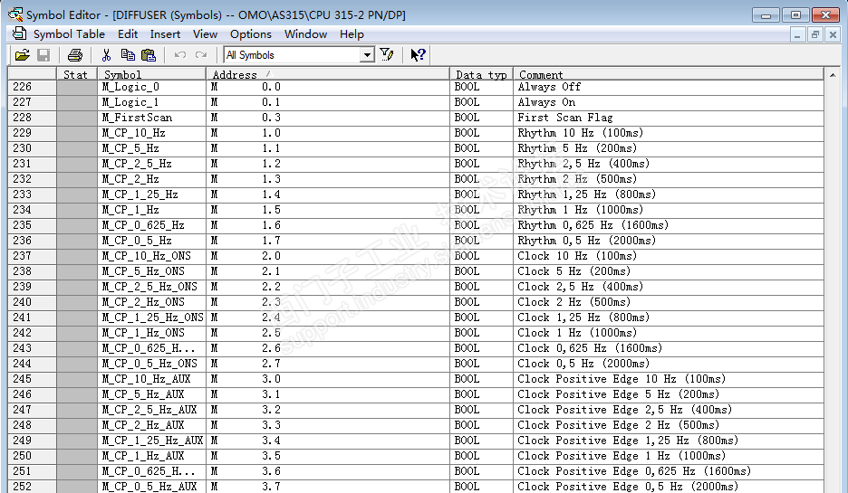Click the BOOL data type in row 228
This screenshot has width=848, height=493.
[x=481, y=118]
